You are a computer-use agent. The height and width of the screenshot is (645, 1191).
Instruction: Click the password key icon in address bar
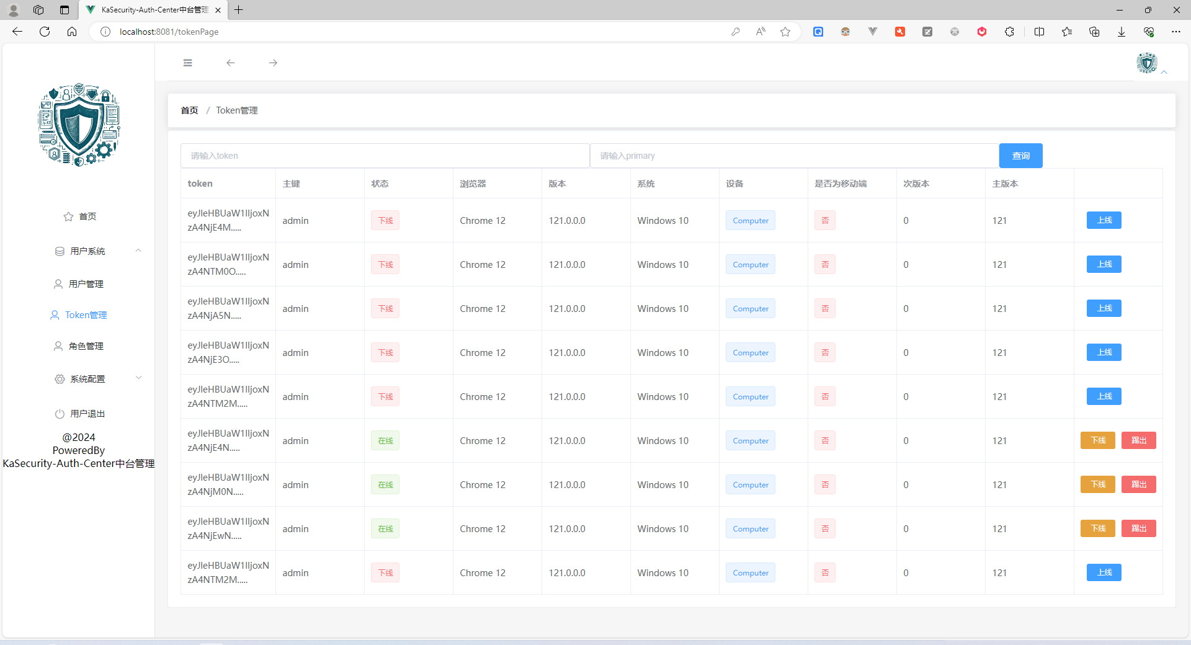pyautogui.click(x=736, y=32)
